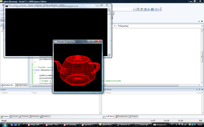Viewport: 204px width, 127px height.
Task: Toggle auto-hide pin on Call Stack panel
Action: [x=200, y=90]
